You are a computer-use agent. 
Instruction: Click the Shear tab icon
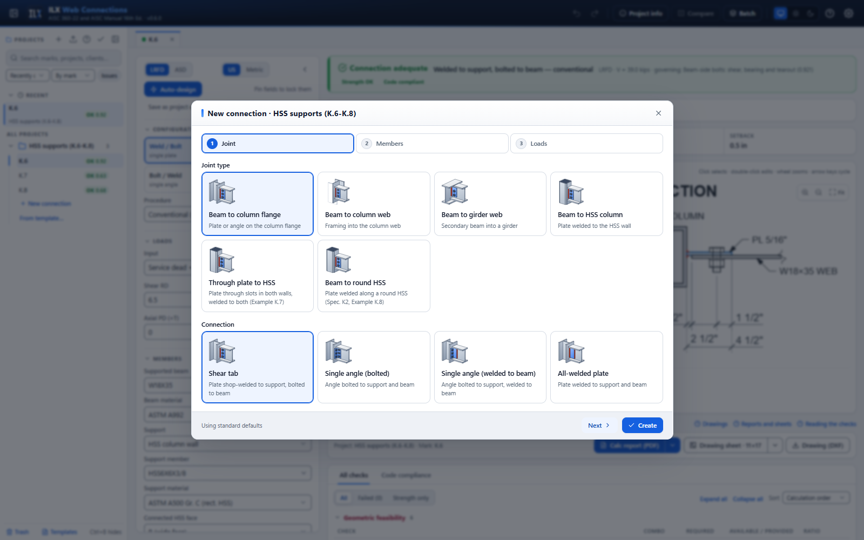pyautogui.click(x=222, y=351)
